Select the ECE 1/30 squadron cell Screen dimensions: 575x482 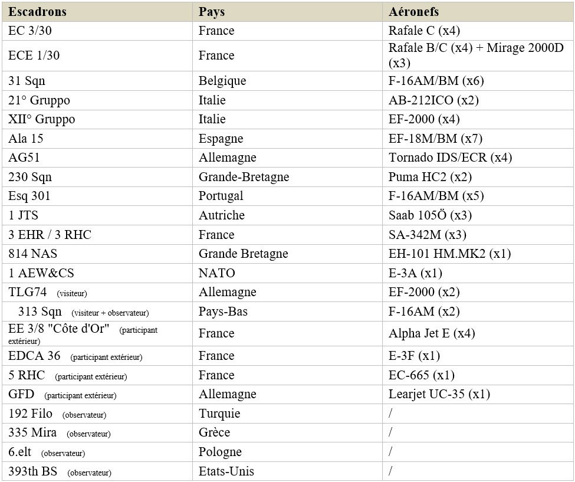coord(97,56)
